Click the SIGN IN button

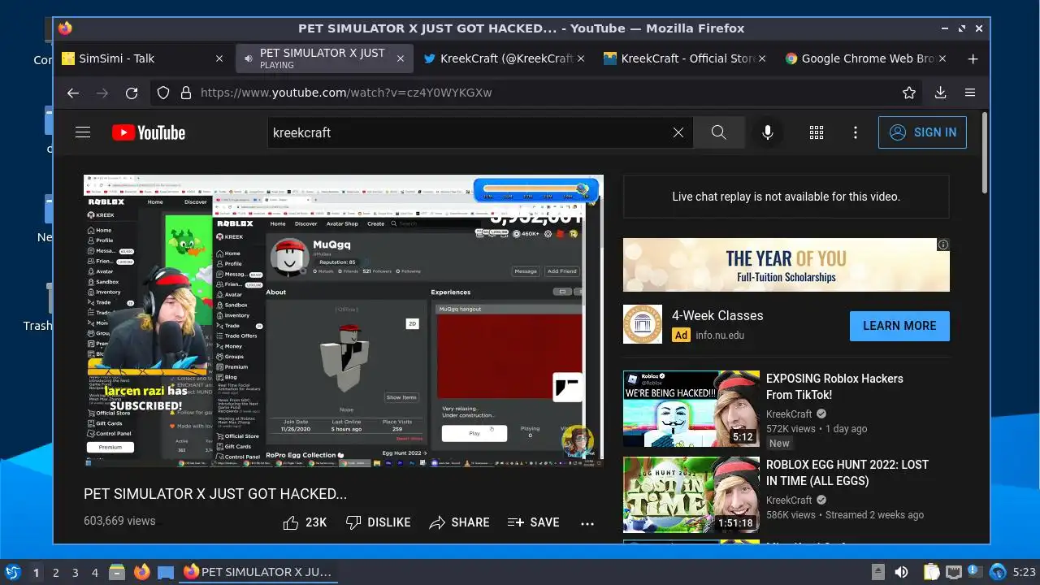(922, 132)
